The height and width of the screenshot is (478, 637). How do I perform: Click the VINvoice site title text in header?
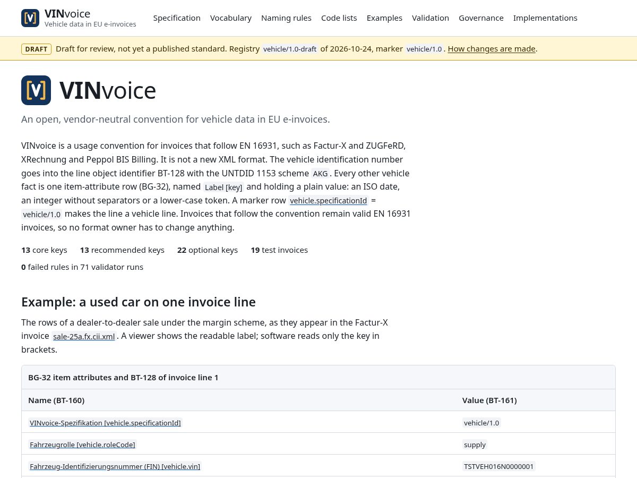(67, 14)
